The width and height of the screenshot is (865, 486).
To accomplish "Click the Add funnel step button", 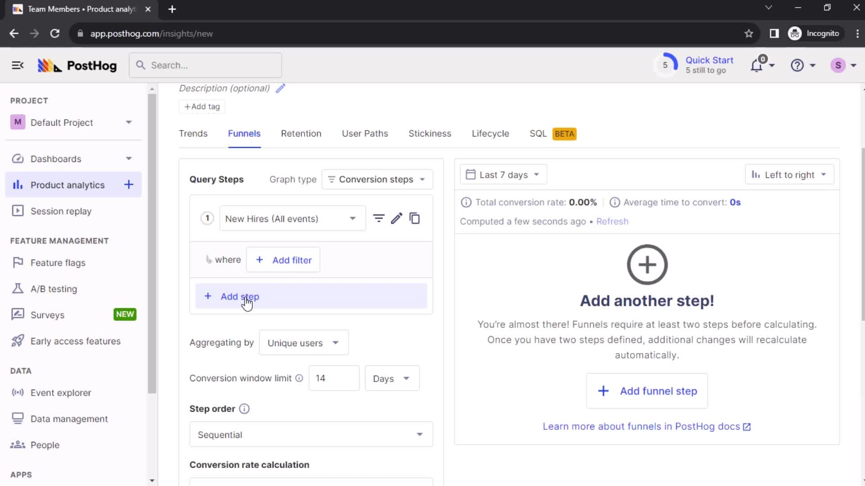I will [647, 391].
